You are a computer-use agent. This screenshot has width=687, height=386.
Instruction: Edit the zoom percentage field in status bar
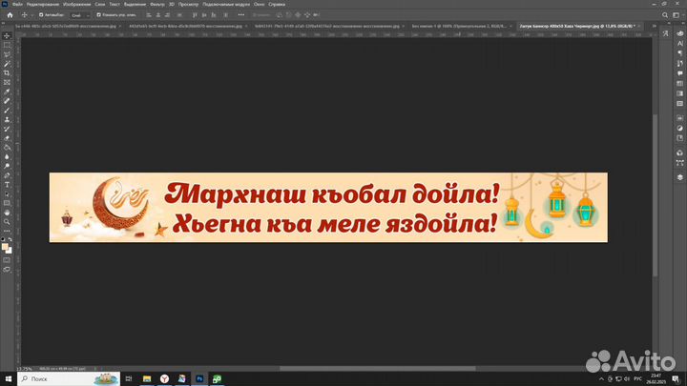[25, 369]
